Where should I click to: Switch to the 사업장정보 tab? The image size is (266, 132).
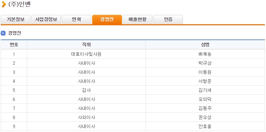pos(46,20)
